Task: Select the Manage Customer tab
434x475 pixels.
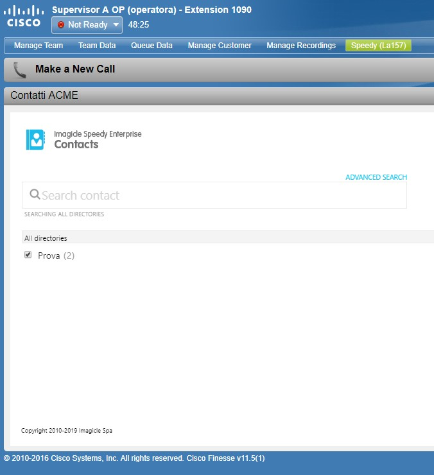Action: [x=220, y=46]
